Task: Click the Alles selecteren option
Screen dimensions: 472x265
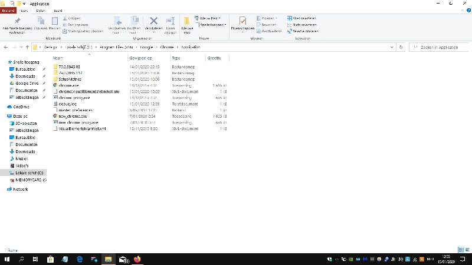Action: 305,18
